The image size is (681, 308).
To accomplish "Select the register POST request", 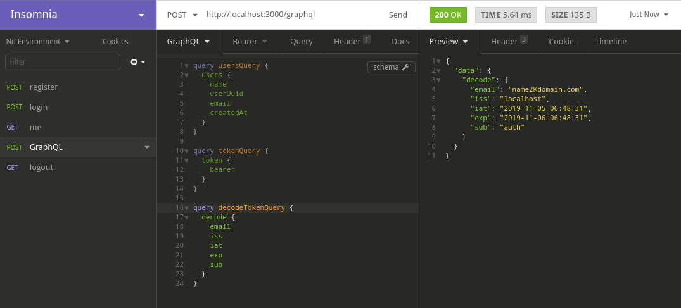I will (x=78, y=87).
